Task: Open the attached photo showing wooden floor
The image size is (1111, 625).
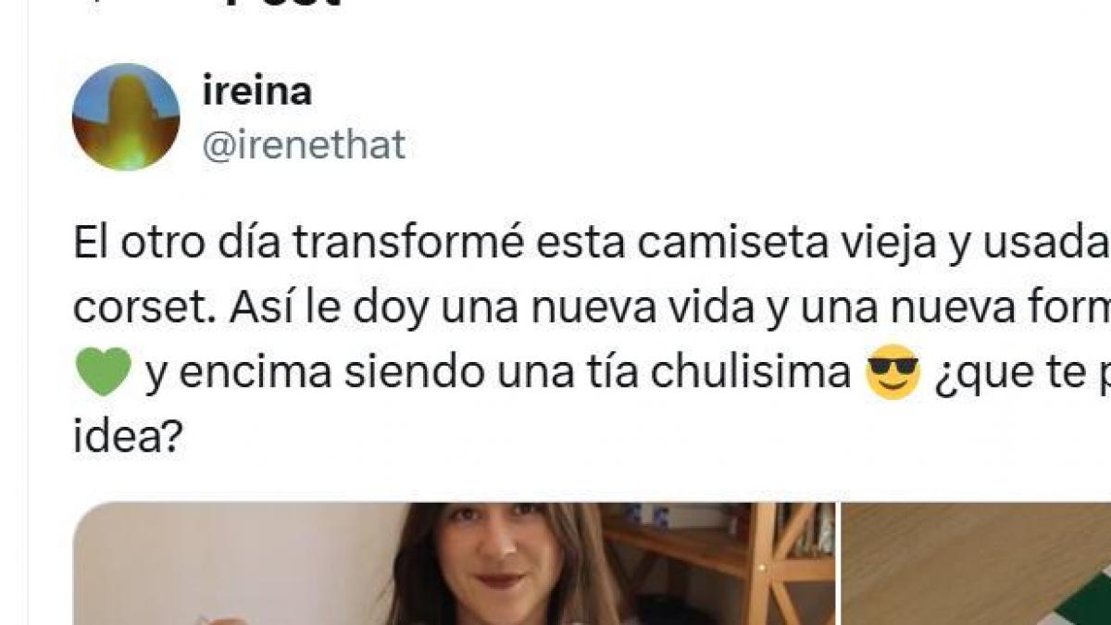Action: [x=976, y=564]
